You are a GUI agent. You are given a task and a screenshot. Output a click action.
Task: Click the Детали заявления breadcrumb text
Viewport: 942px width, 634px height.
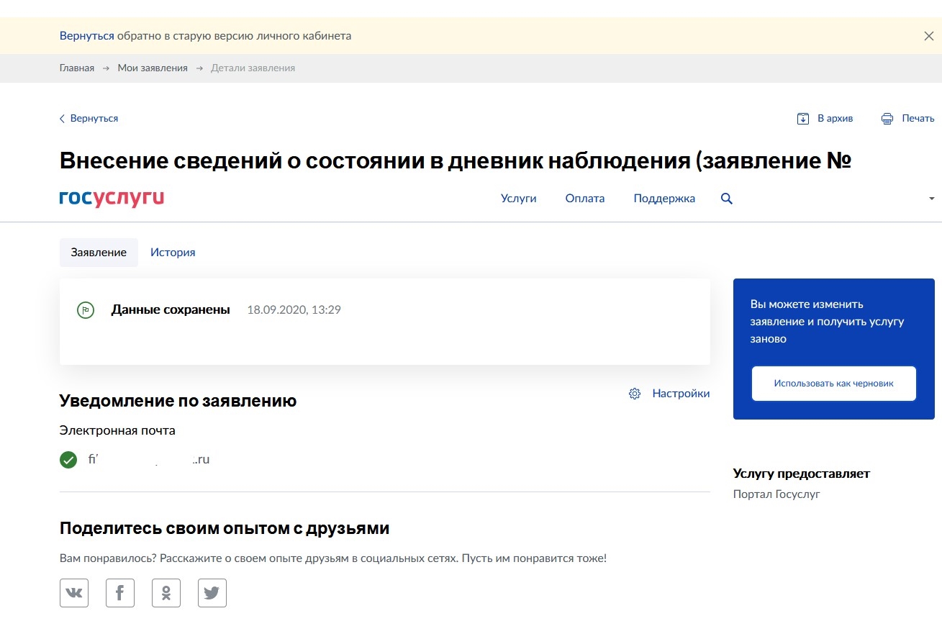(x=253, y=68)
